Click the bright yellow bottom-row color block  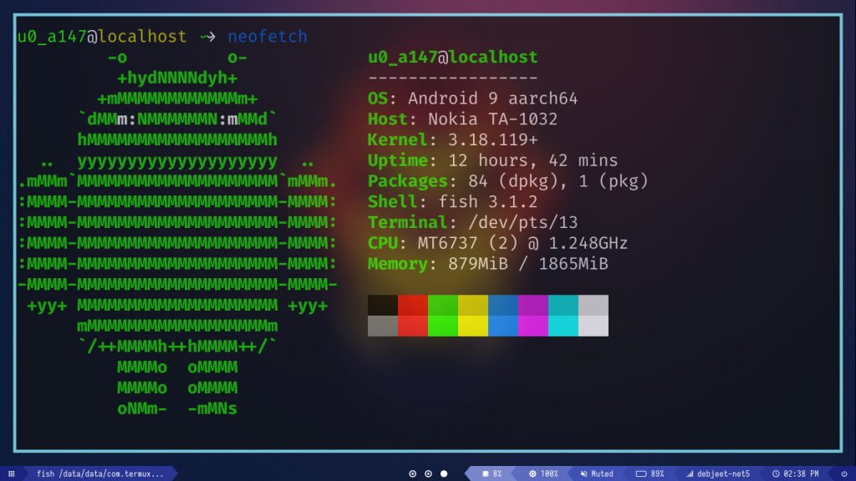pyautogui.click(x=473, y=327)
